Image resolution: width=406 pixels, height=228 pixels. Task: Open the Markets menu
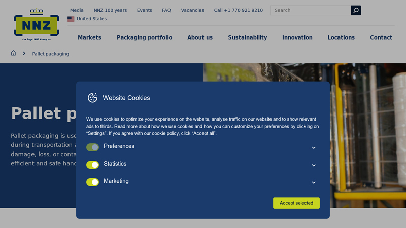pyautogui.click(x=89, y=37)
